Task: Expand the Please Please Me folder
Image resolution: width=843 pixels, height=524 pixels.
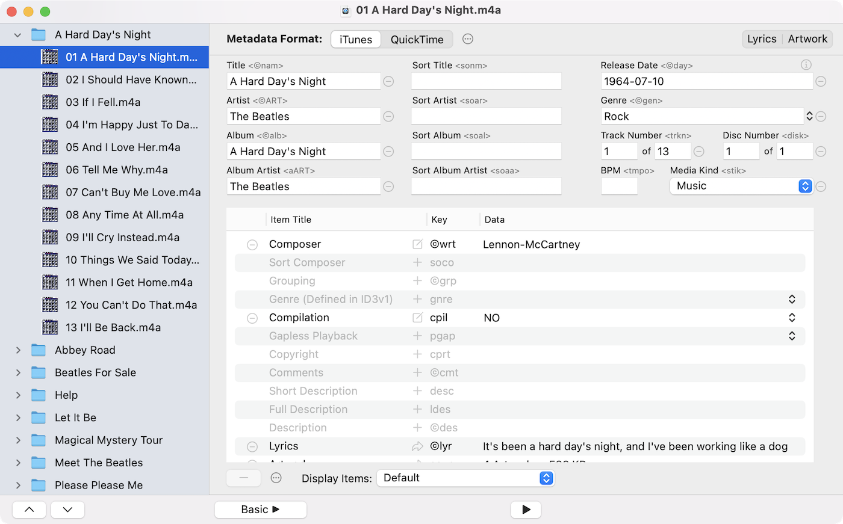Action: (x=18, y=485)
